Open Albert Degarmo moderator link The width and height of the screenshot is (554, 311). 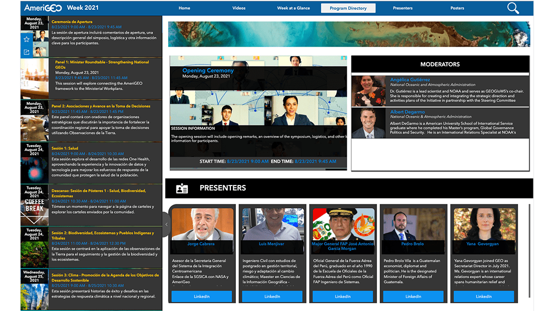407,112
